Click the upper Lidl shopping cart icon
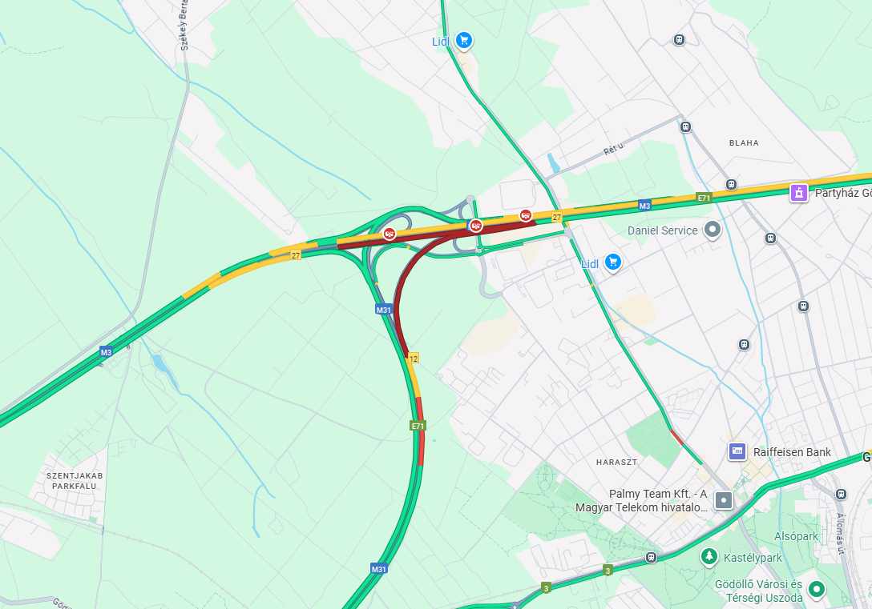This screenshot has width=872, height=609. click(x=464, y=41)
